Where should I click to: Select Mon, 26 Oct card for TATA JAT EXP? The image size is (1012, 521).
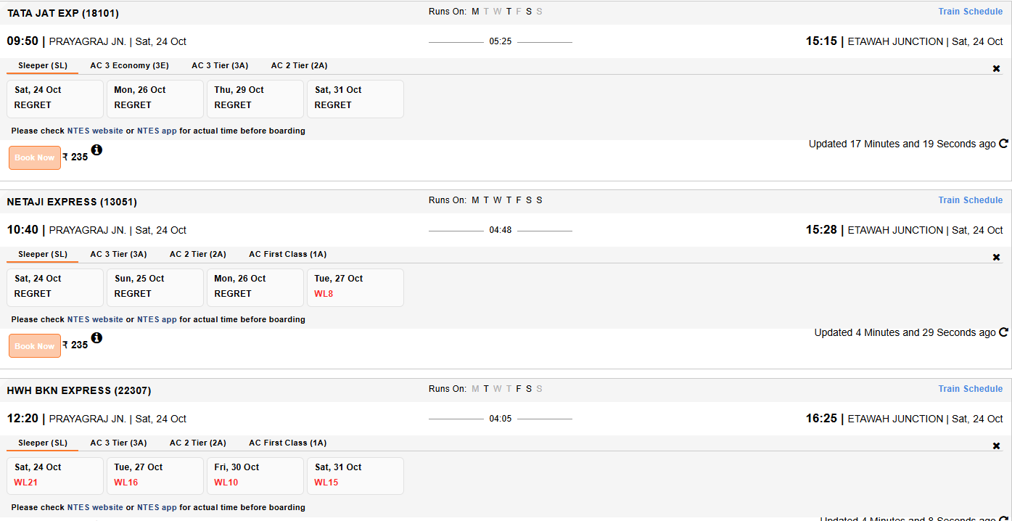coord(155,99)
